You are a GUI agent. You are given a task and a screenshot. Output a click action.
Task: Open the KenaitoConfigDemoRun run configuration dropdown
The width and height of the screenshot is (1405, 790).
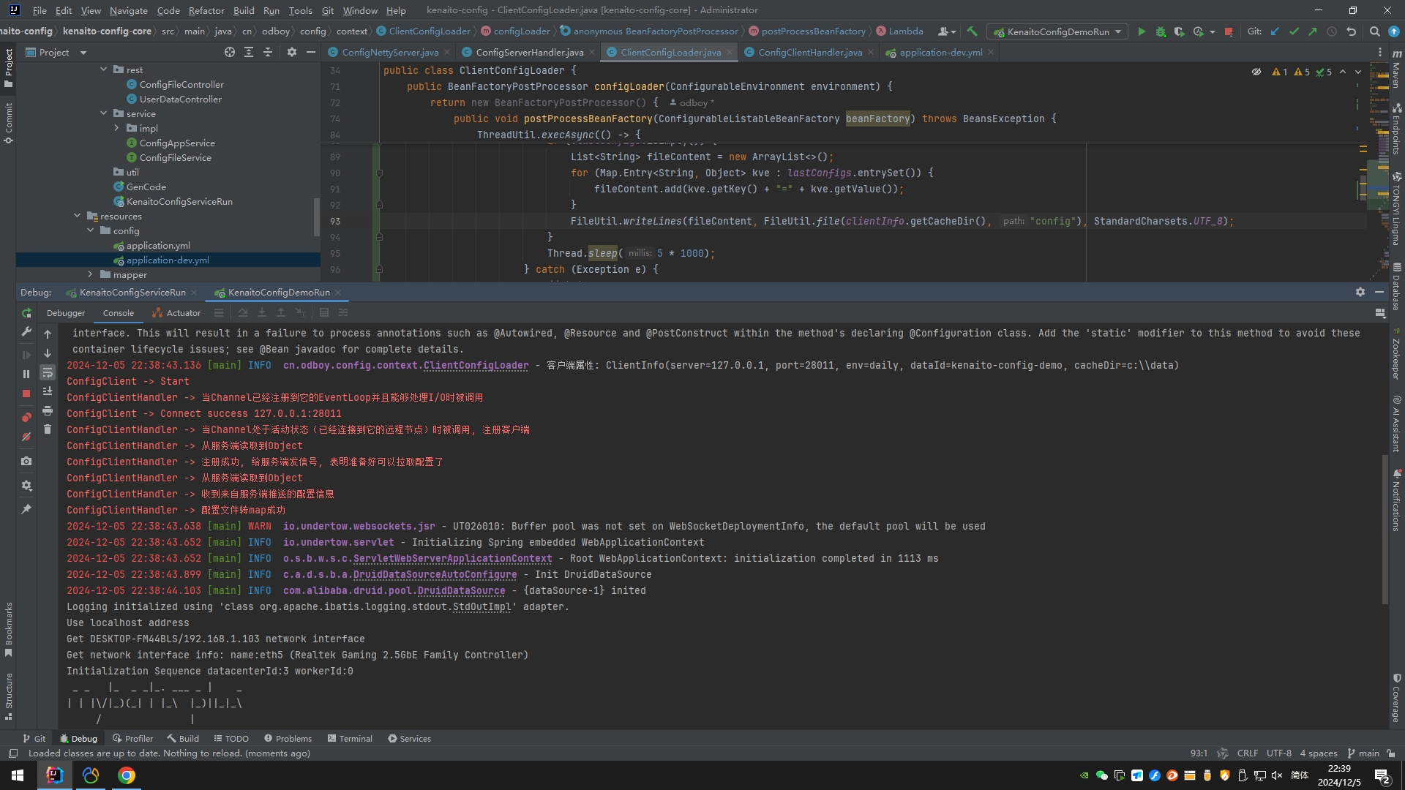(x=1057, y=31)
